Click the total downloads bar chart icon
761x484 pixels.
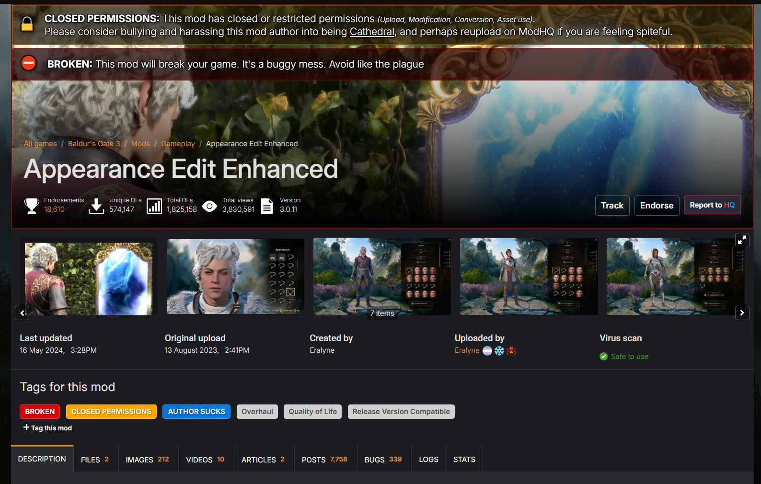pos(154,206)
